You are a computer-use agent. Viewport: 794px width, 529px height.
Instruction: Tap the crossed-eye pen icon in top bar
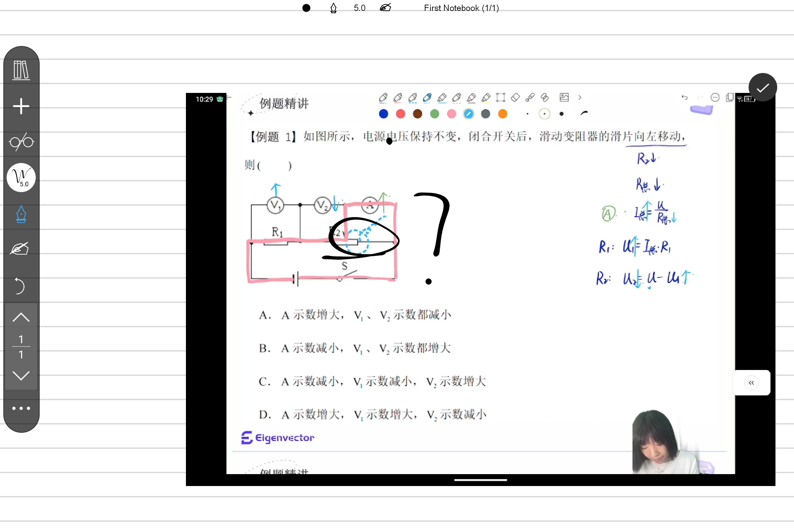pos(385,7)
